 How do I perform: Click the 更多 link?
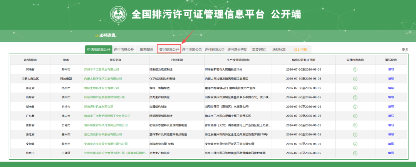405,50
